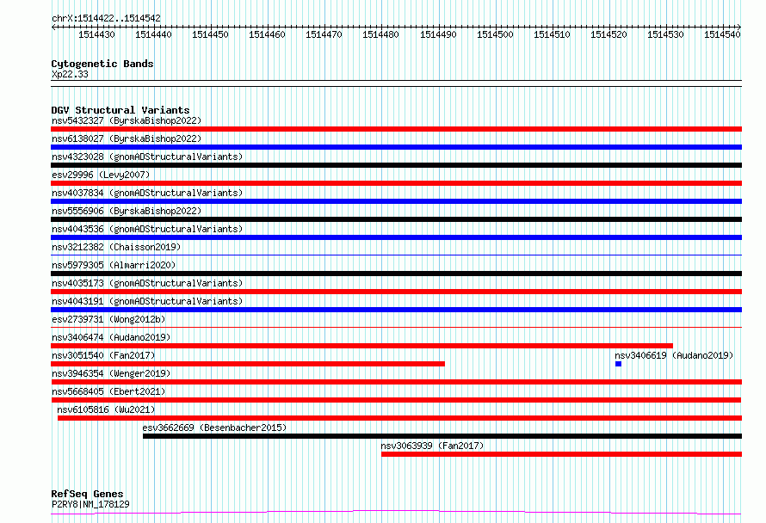Screen dimensions: 766x523
Task: Click ruler position 1514470
Action: click(x=324, y=34)
